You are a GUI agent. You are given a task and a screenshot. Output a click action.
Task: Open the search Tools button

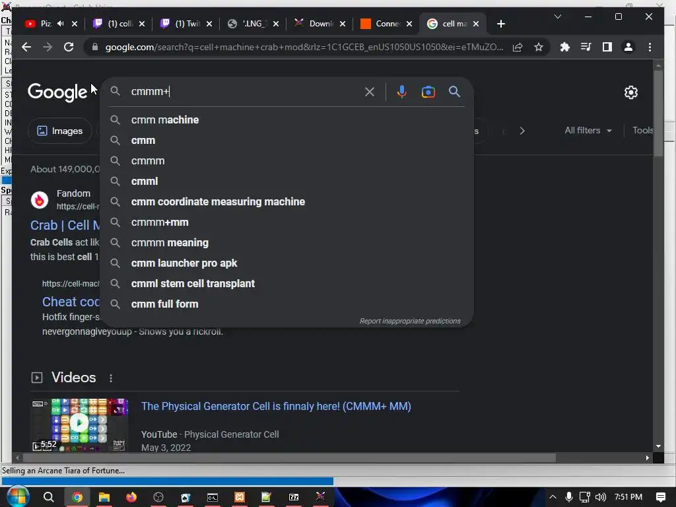(642, 130)
